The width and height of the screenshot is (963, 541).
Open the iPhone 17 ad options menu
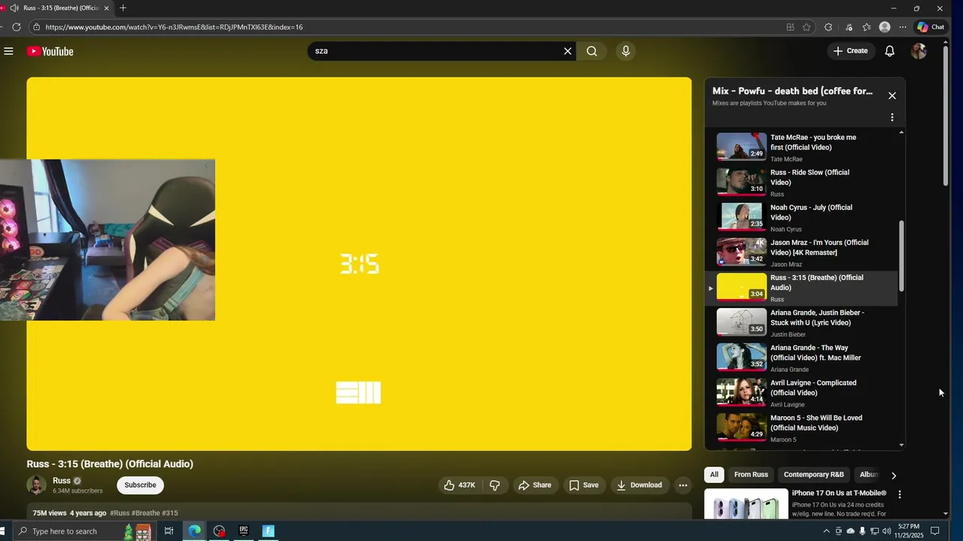[x=899, y=494]
